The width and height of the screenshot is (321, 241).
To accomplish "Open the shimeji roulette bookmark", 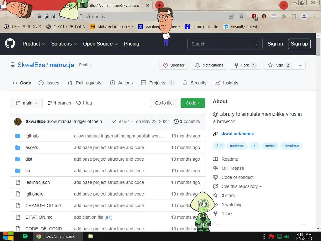I will pyautogui.click(x=202, y=27).
